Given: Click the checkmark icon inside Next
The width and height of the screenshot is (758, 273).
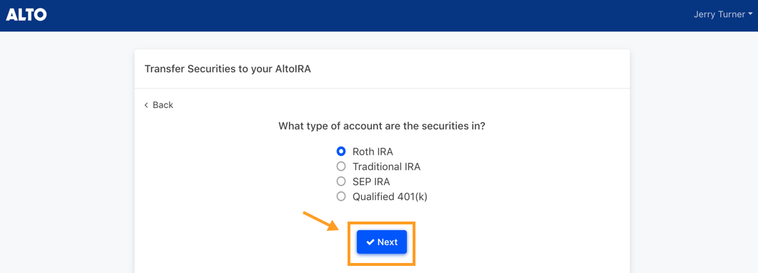Looking at the screenshot, I should (x=370, y=242).
